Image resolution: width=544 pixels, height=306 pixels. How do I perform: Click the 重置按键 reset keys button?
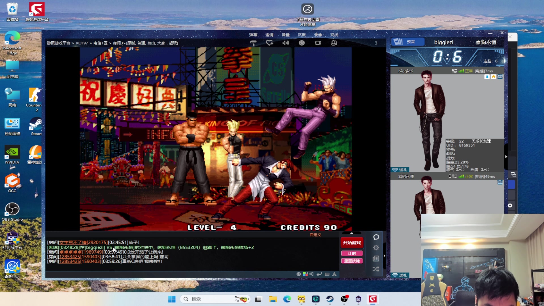pyautogui.click(x=352, y=261)
